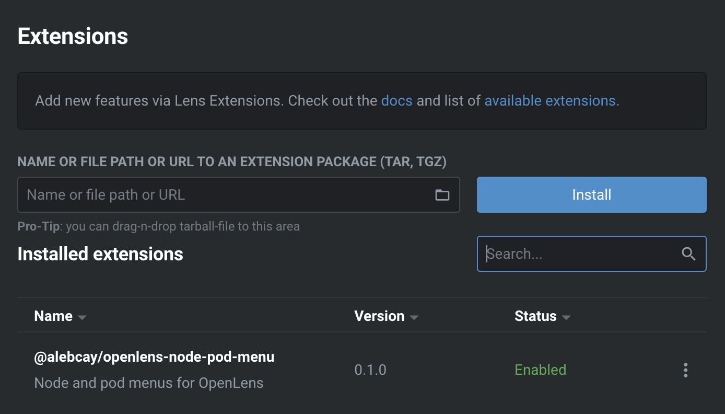The width and height of the screenshot is (725, 414).
Task: Sort by the Status column header
Action: click(x=535, y=316)
